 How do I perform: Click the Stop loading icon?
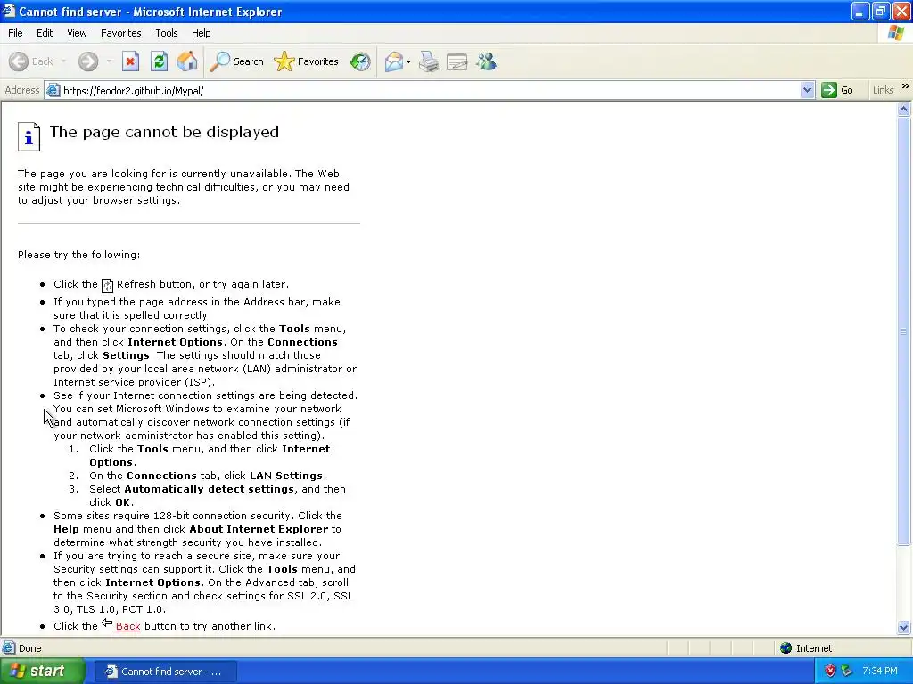[130, 61]
